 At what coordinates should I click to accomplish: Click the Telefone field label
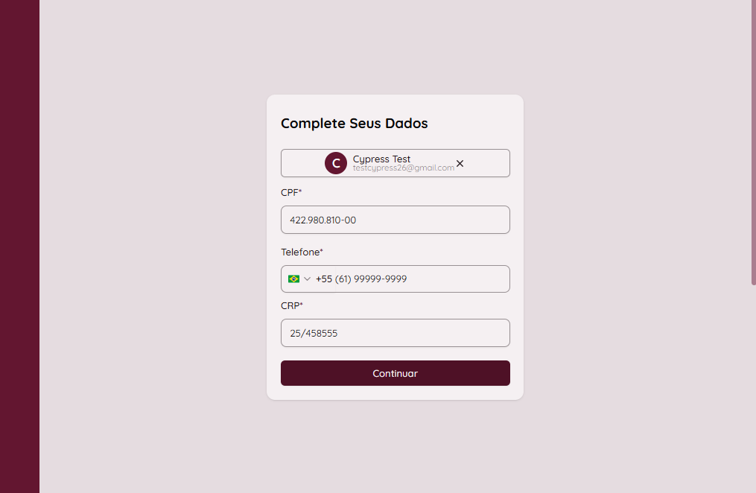(x=302, y=252)
